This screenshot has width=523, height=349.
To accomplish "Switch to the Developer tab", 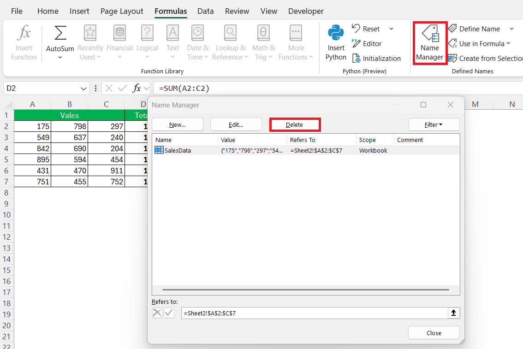I will click(306, 11).
